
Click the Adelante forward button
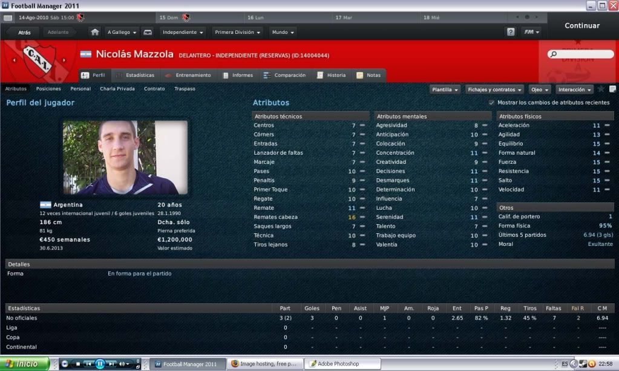click(x=58, y=33)
